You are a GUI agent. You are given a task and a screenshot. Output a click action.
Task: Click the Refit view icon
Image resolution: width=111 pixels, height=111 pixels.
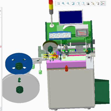58,4
